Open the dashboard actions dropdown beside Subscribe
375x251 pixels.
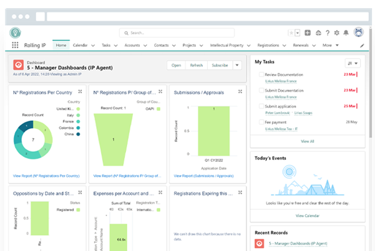pyautogui.click(x=237, y=65)
